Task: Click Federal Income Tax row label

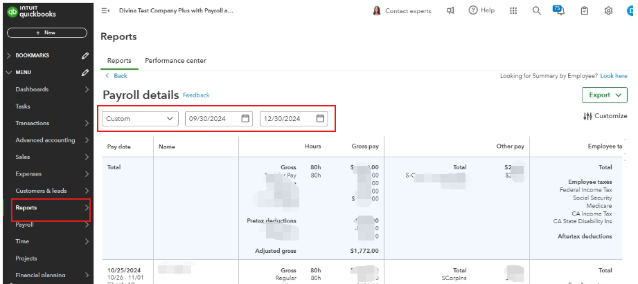Action: click(585, 190)
